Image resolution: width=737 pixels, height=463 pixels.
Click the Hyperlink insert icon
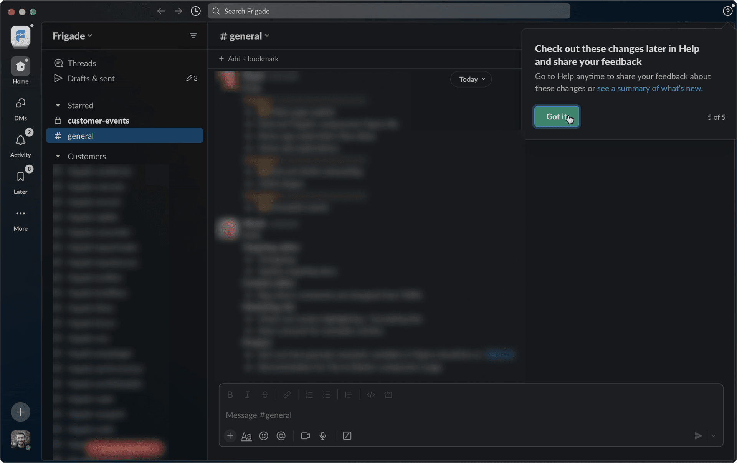(x=286, y=395)
